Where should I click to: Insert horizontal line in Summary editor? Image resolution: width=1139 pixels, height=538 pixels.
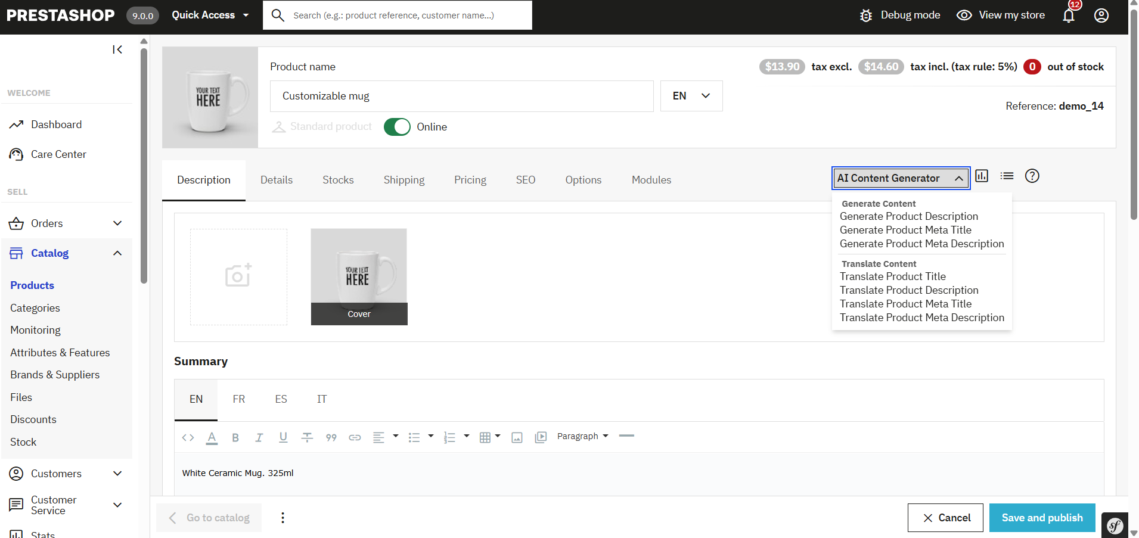tap(626, 436)
